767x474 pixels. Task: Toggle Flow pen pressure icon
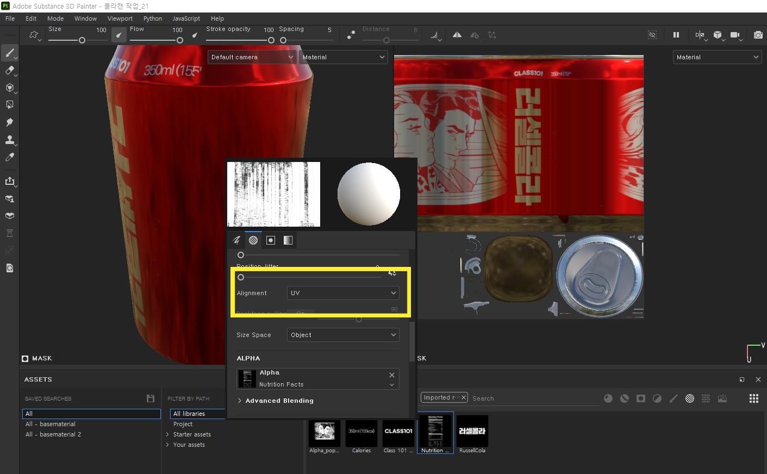(195, 35)
